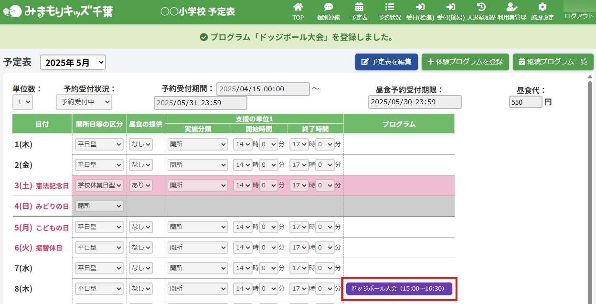Change 昼食の提供 dropdown for 3(土)
Viewport: 596px width, 304px height.
[x=141, y=185]
